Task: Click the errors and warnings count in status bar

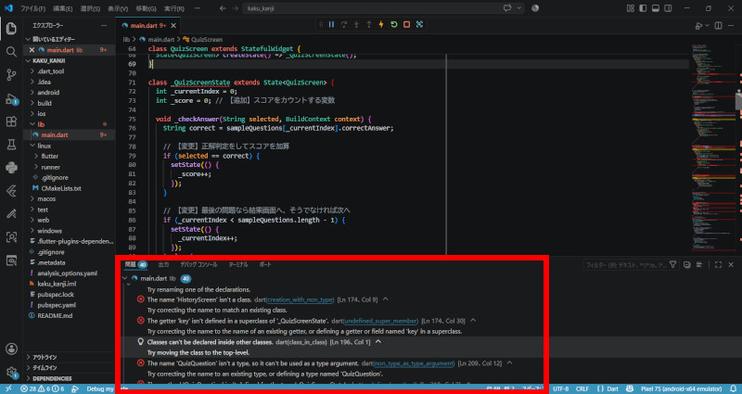Action: tap(42, 388)
